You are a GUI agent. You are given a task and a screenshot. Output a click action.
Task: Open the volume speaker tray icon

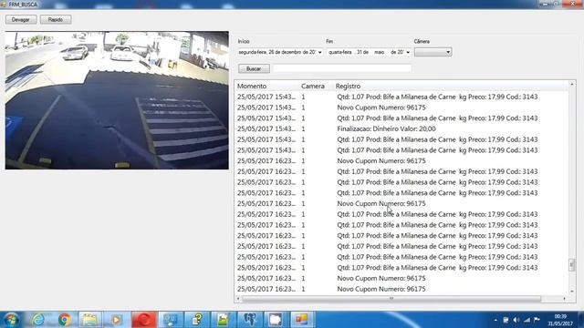pos(516,320)
